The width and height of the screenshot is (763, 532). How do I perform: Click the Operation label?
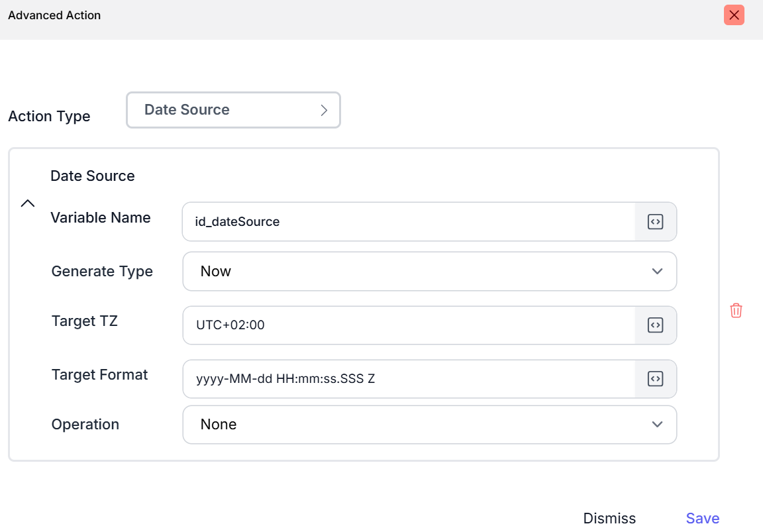[x=85, y=425]
